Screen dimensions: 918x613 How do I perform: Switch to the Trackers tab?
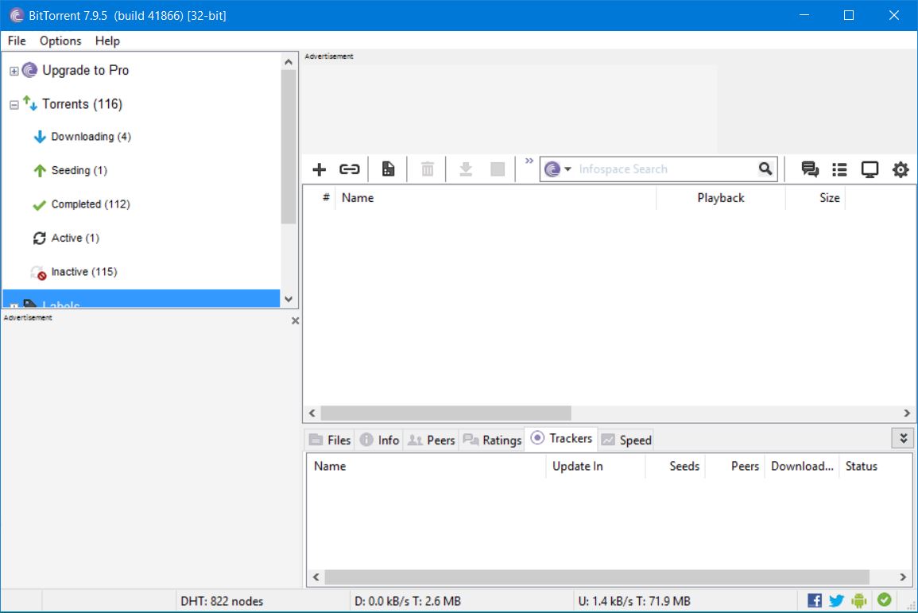[561, 439]
